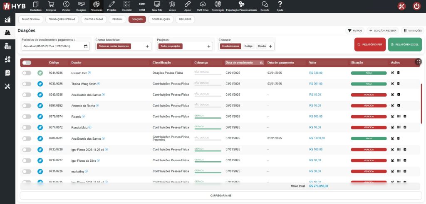Switch to the Contas a Pagar tab
The image size is (426, 204).
93,19
